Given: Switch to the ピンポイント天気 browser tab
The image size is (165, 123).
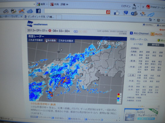Looking at the screenshot, I should pyautogui.click(x=40, y=17).
